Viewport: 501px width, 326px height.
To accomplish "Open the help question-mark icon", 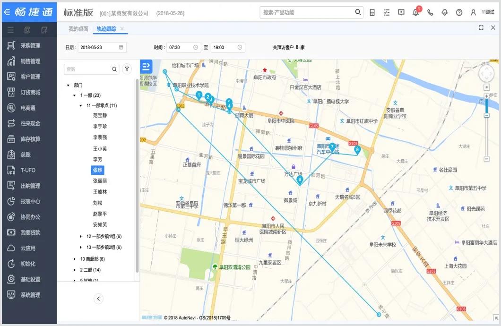I will [459, 12].
